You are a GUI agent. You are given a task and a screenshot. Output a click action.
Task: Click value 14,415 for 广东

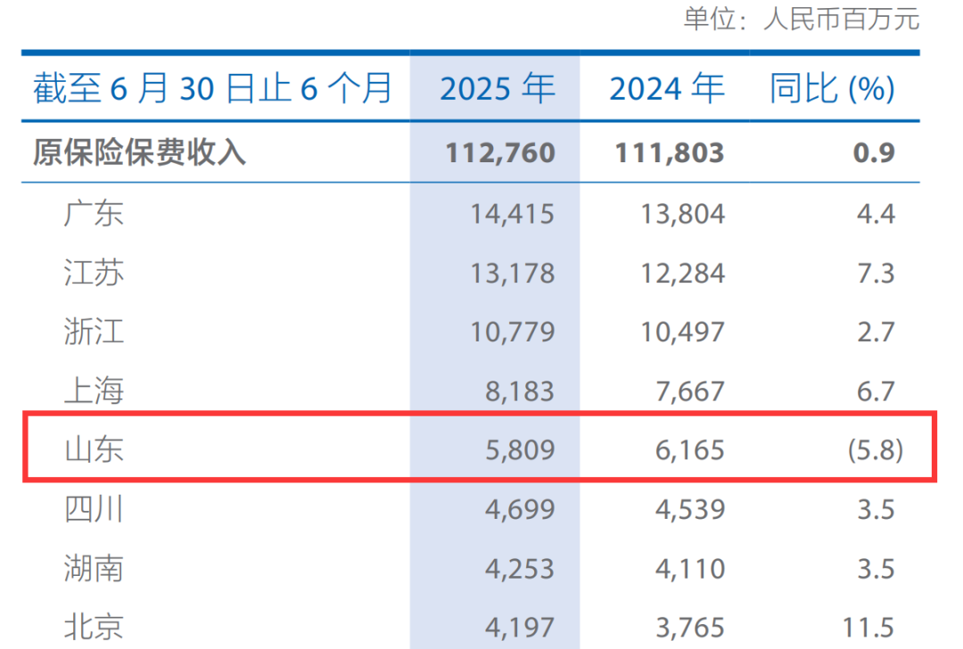click(512, 214)
